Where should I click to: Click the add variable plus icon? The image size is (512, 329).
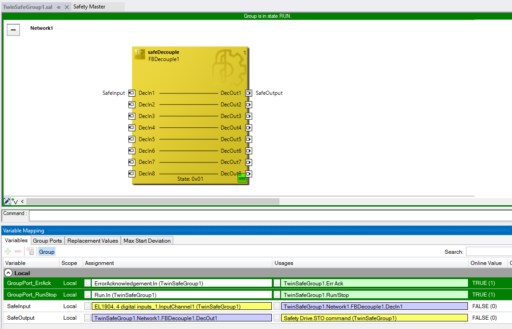(x=8, y=252)
